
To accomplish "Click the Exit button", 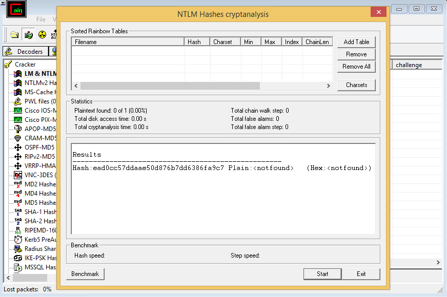I will 361,274.
